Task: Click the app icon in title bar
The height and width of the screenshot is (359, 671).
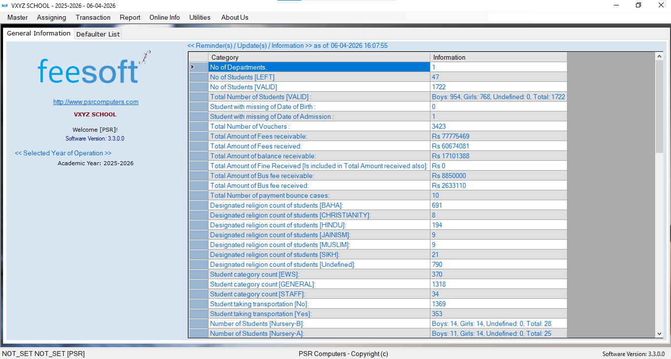Action: (5, 5)
